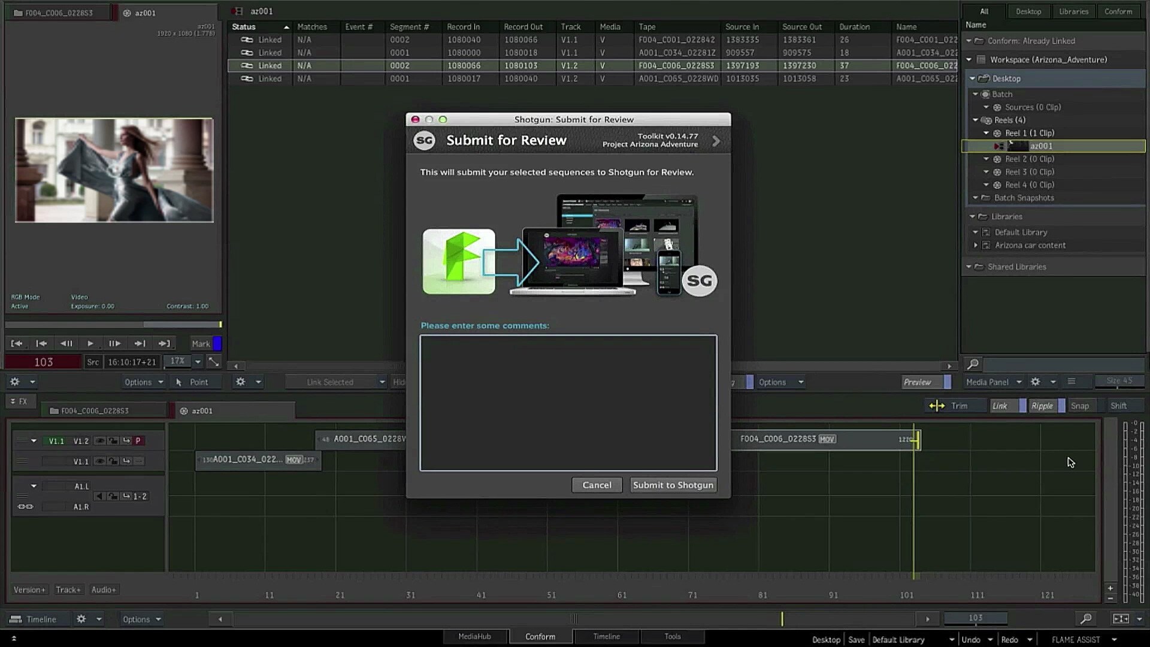The image size is (1150, 647).
Task: Click the search magnifier in Media Panel
Action: click(x=973, y=364)
